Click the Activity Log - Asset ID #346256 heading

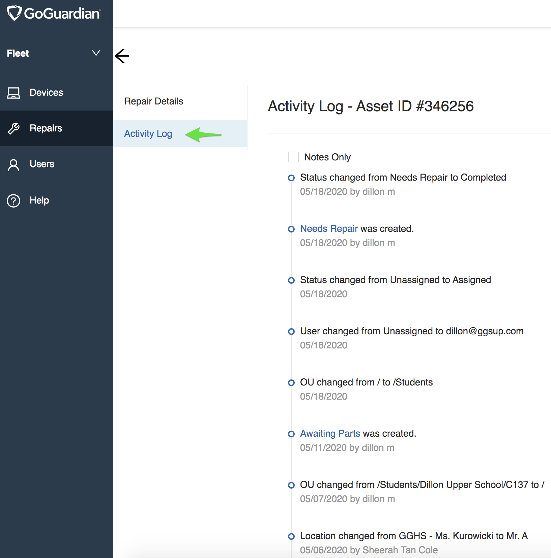coord(371,106)
